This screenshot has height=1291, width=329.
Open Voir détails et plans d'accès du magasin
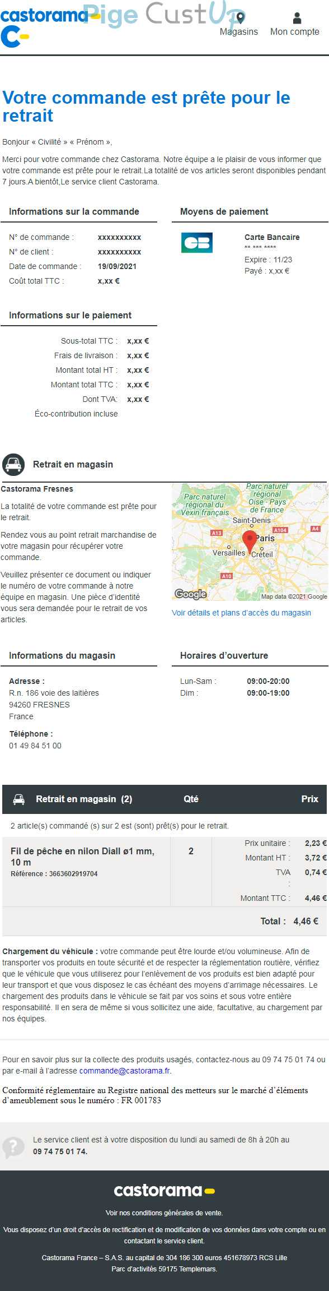(241, 613)
